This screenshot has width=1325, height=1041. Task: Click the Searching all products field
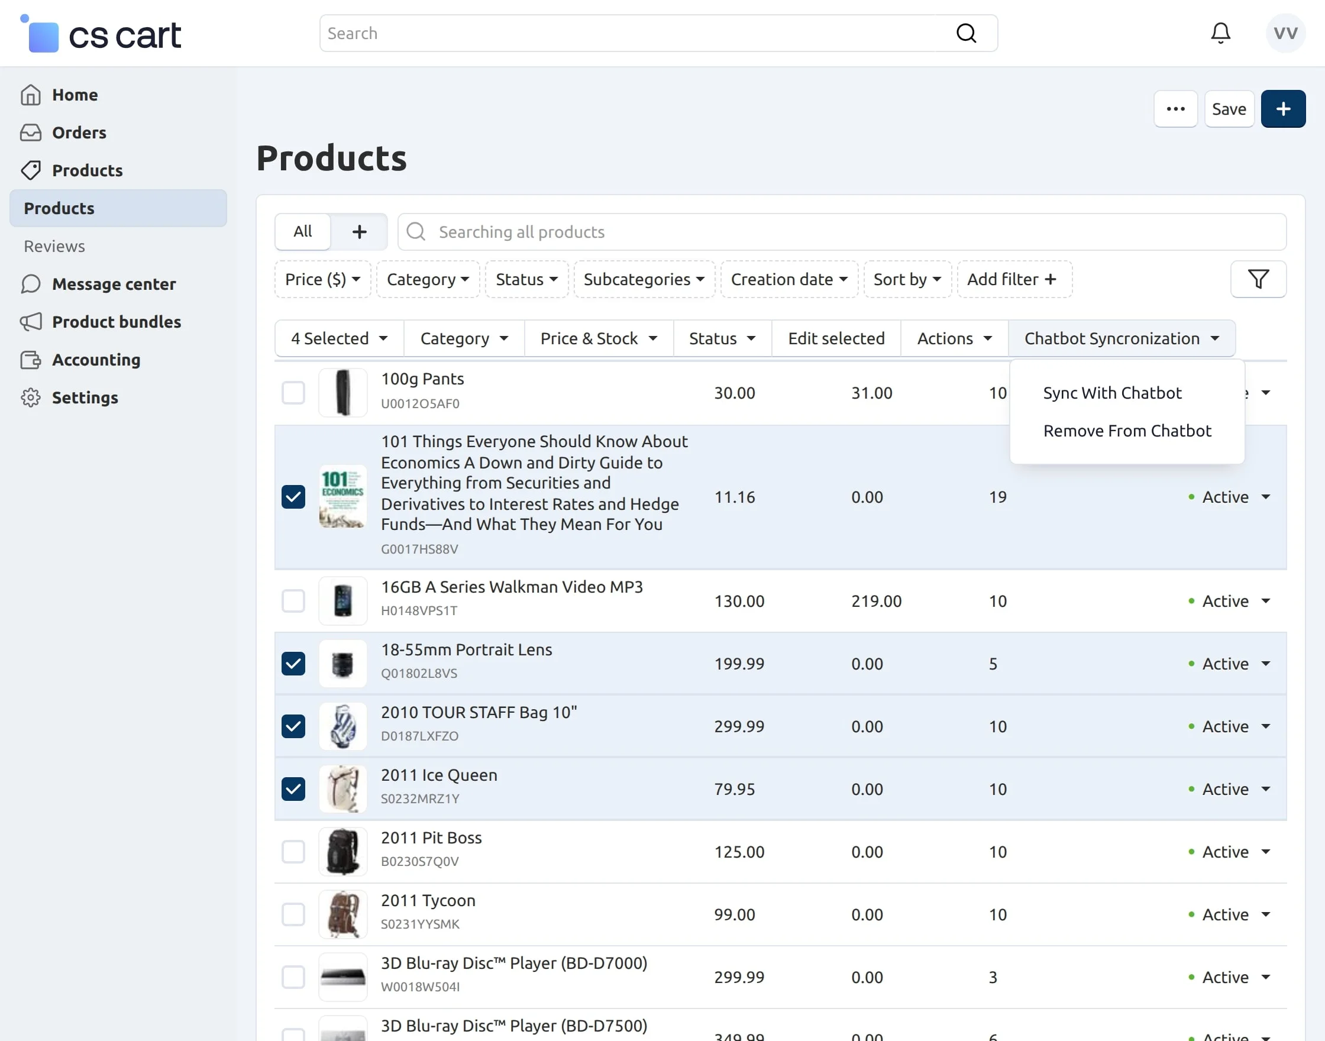click(x=841, y=232)
